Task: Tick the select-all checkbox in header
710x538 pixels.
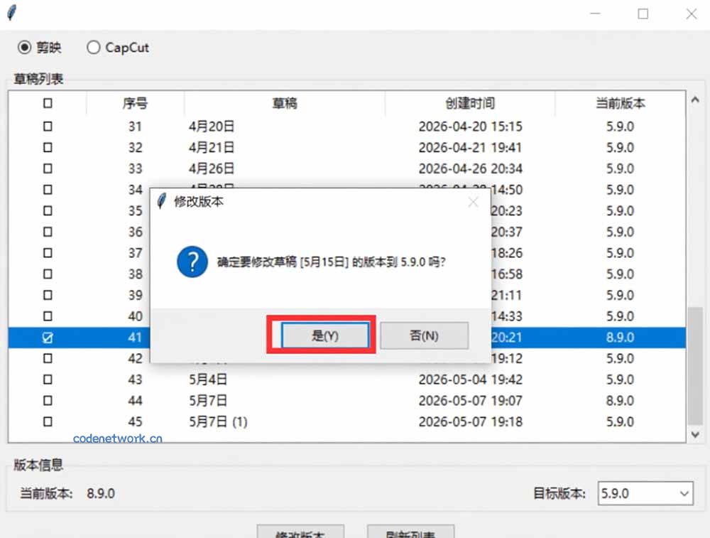Action: pyautogui.click(x=48, y=103)
